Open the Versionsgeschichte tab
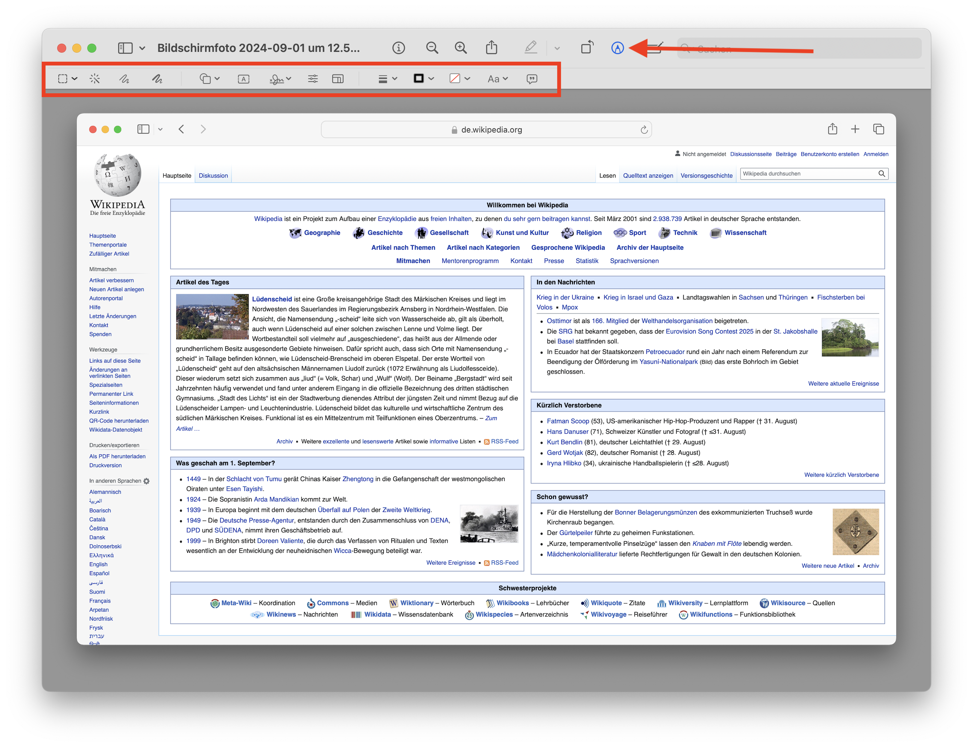 (706, 176)
